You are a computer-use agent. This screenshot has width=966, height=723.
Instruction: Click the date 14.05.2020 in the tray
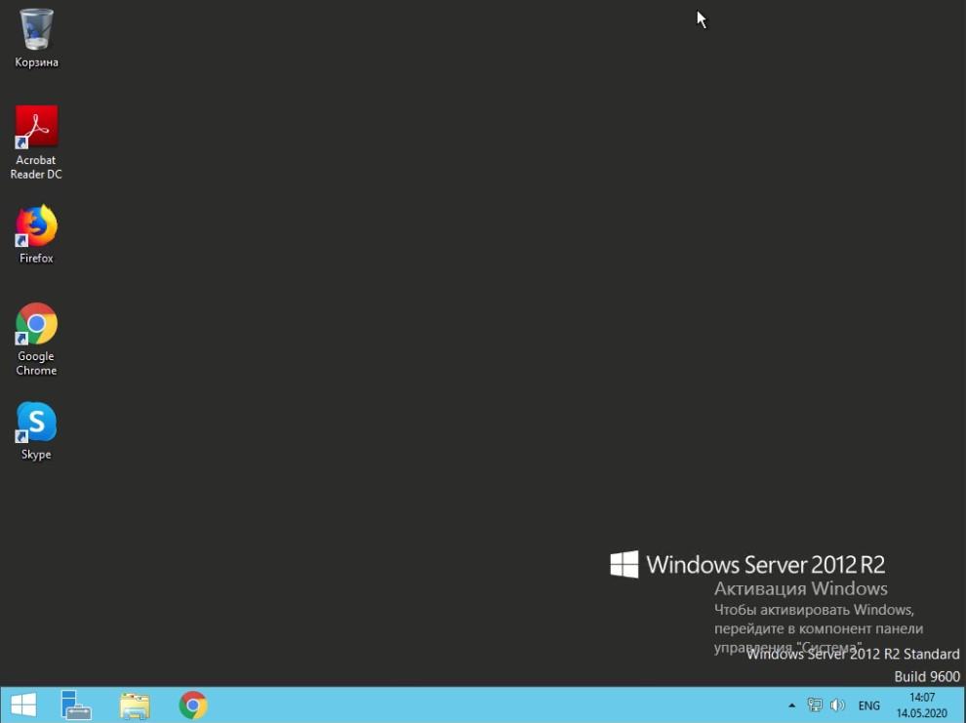[x=921, y=713]
